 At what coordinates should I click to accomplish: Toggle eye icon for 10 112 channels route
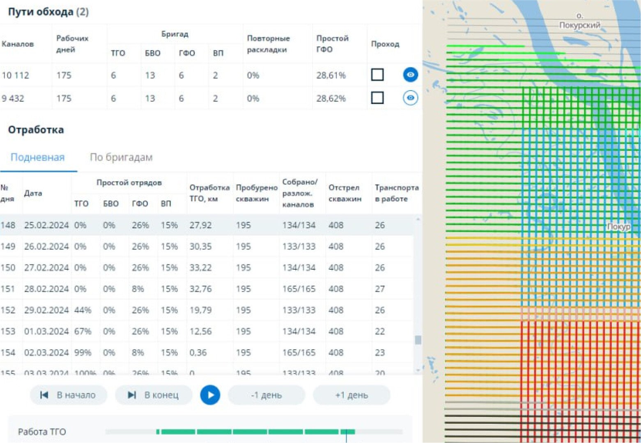coord(410,75)
